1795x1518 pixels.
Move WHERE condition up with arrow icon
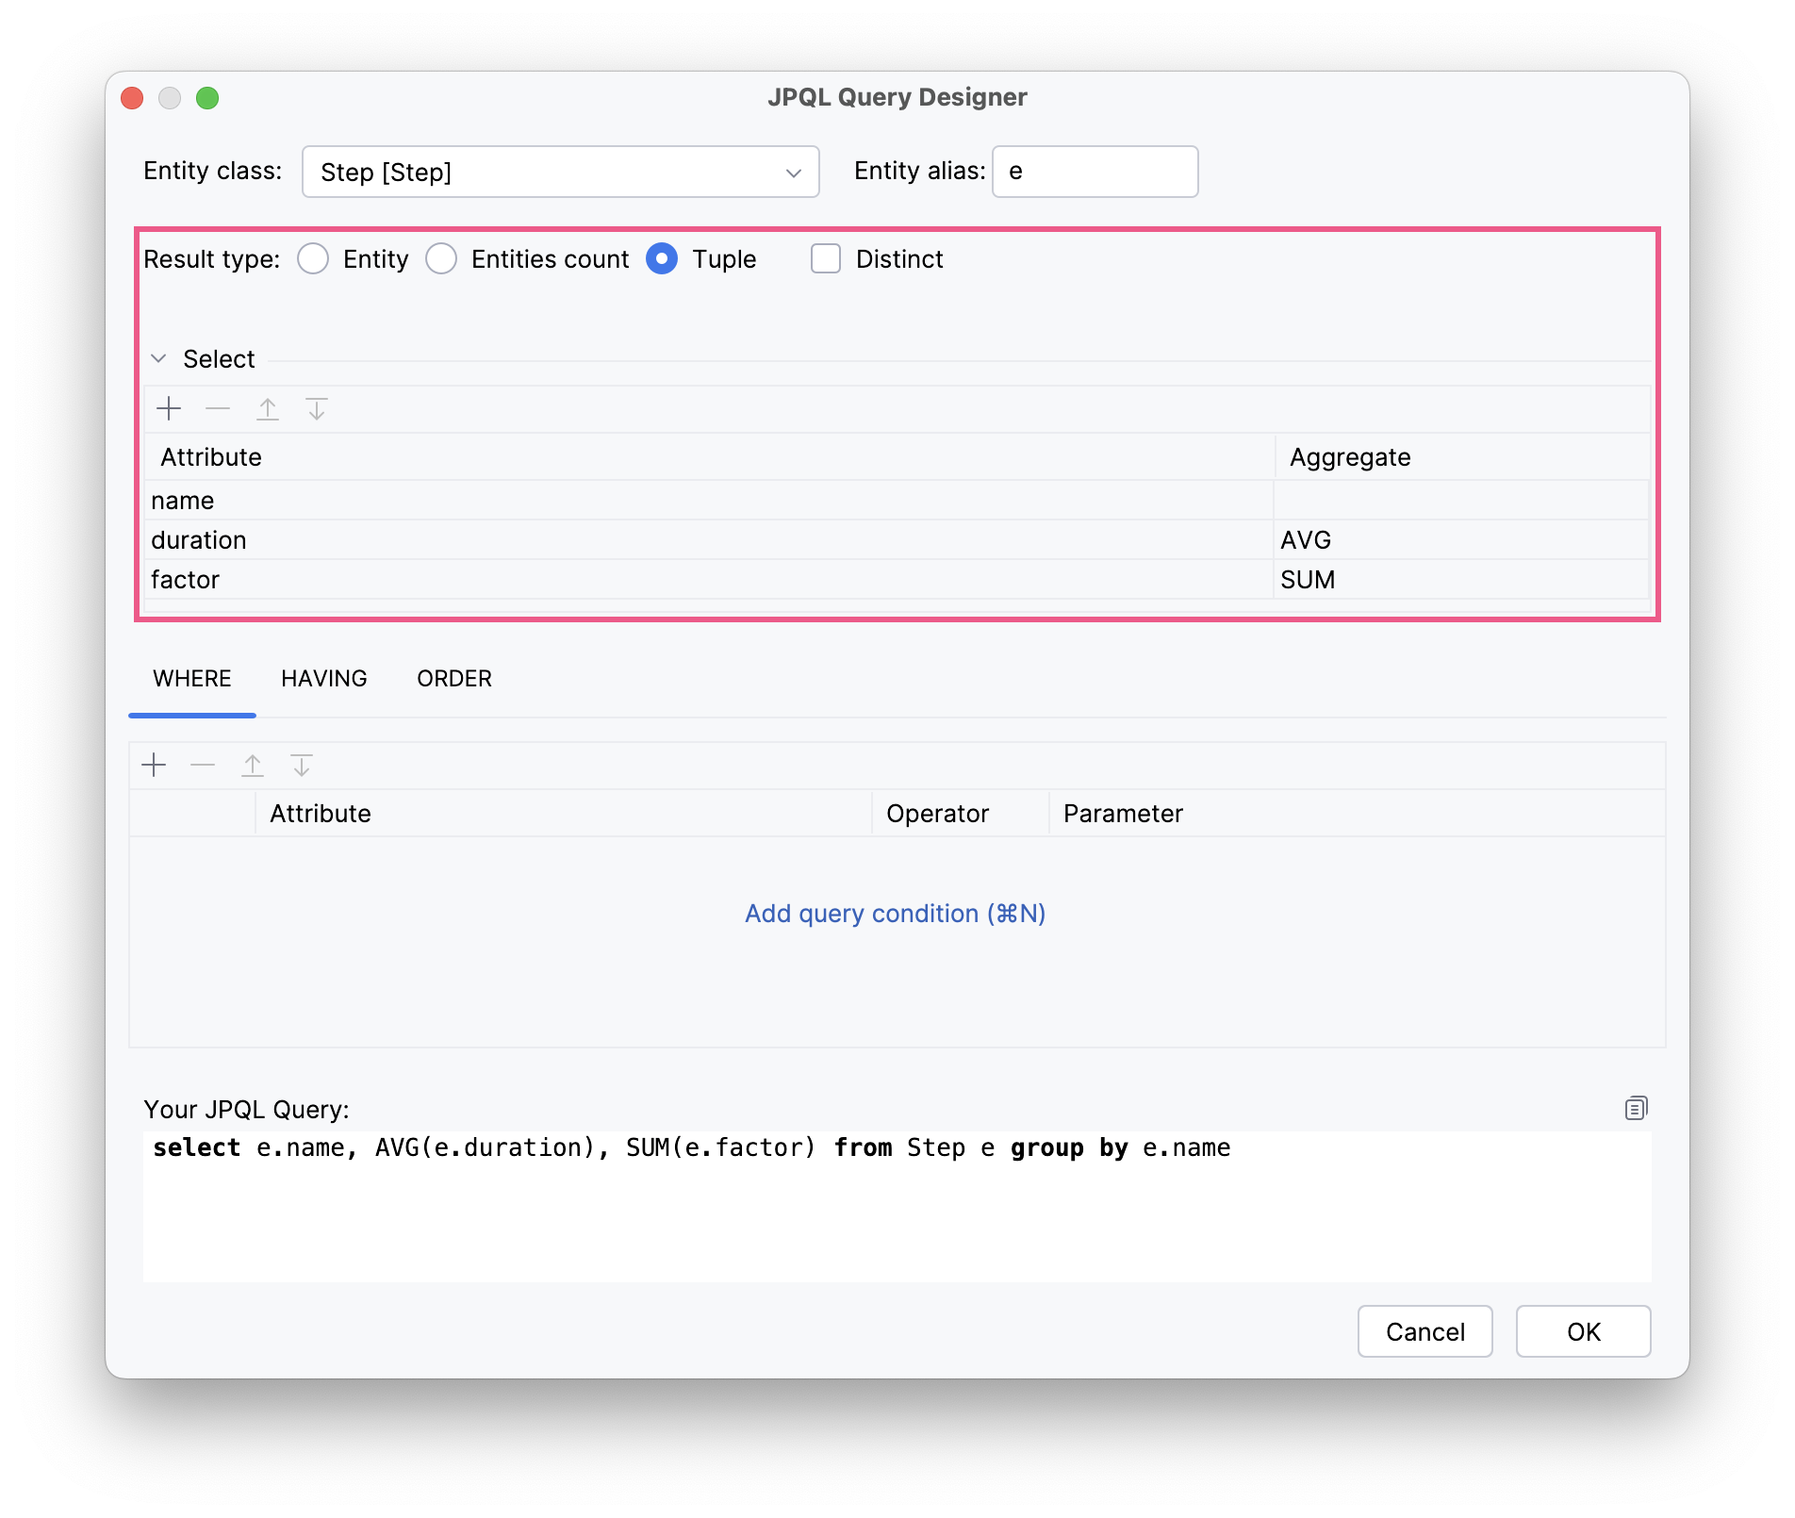[x=253, y=765]
